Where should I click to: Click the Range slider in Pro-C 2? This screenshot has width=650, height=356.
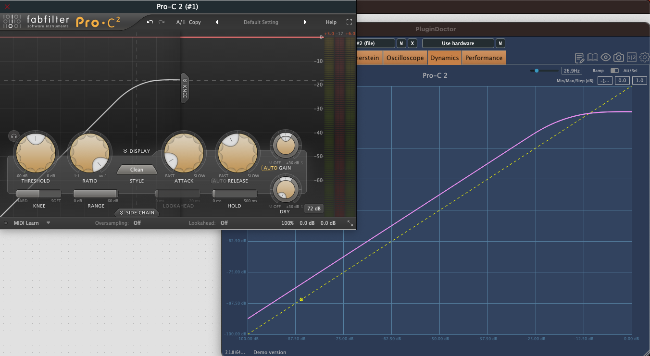tap(96, 194)
